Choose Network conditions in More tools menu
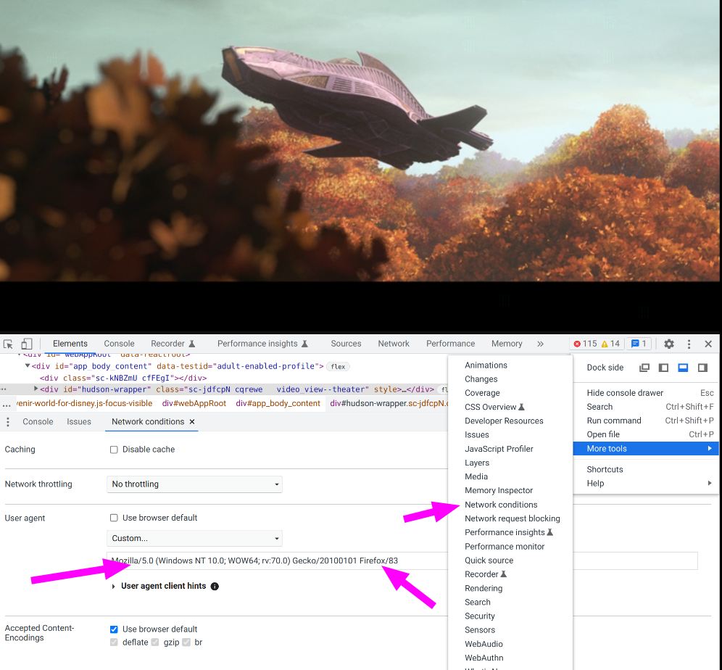 [x=510, y=505]
